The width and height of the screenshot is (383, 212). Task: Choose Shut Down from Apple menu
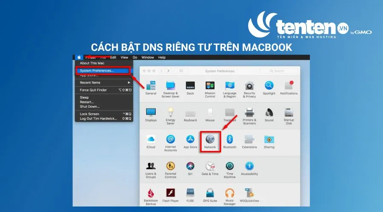(90, 106)
